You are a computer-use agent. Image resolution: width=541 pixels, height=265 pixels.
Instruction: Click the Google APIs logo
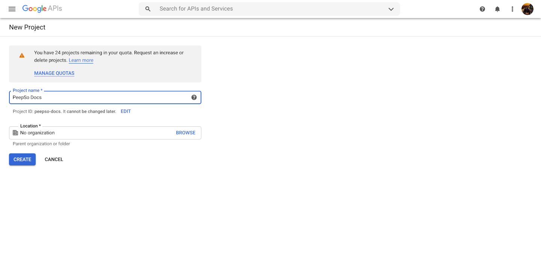[x=42, y=9]
